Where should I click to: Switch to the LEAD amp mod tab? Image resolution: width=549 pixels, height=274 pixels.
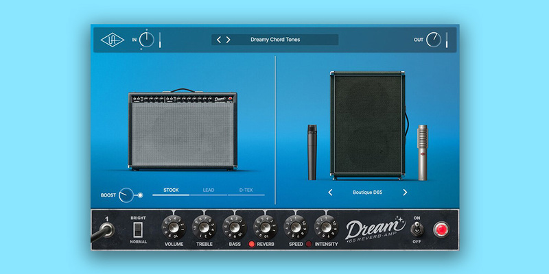point(208,190)
